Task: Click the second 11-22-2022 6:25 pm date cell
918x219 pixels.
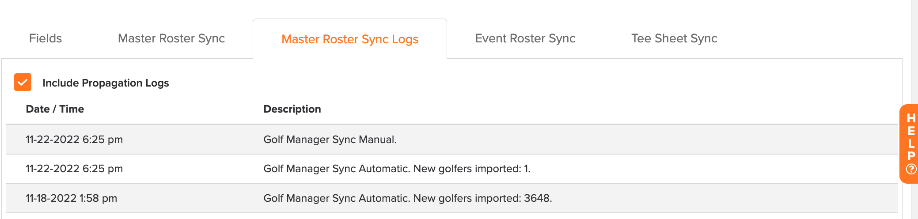Action: pos(74,169)
